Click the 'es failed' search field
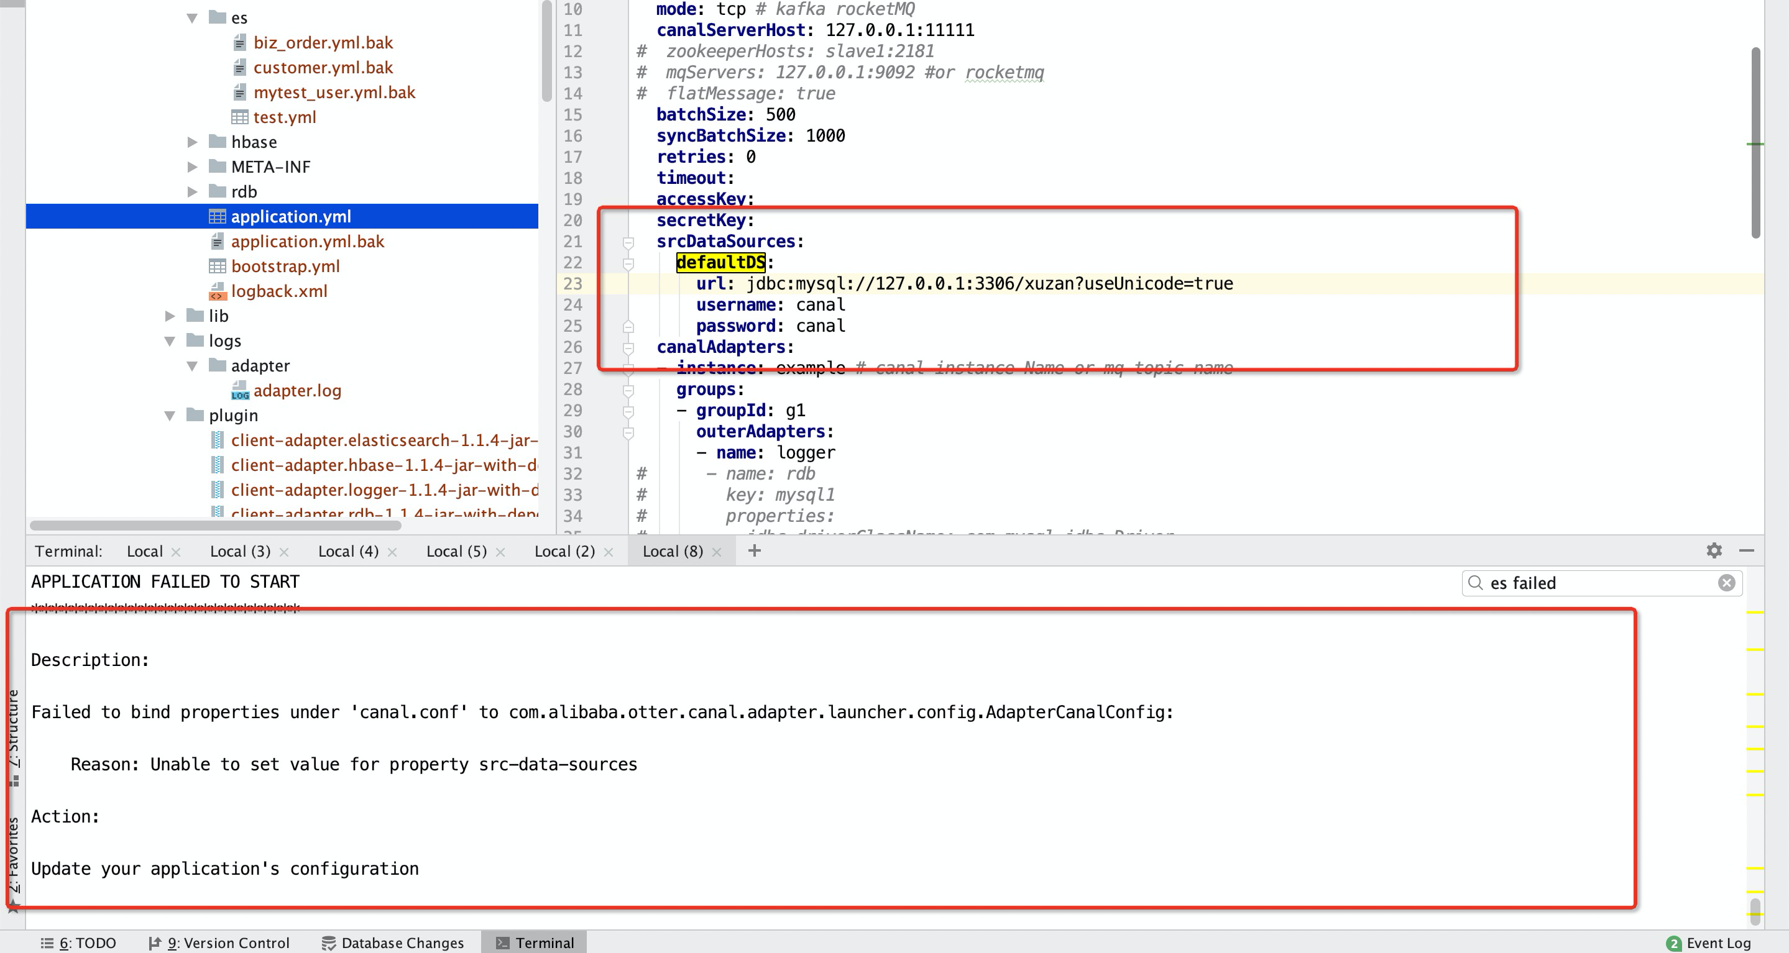Viewport: 1789px width, 953px height. [x=1602, y=584]
